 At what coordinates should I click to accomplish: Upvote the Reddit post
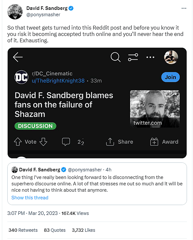pyautogui.click(x=18, y=142)
